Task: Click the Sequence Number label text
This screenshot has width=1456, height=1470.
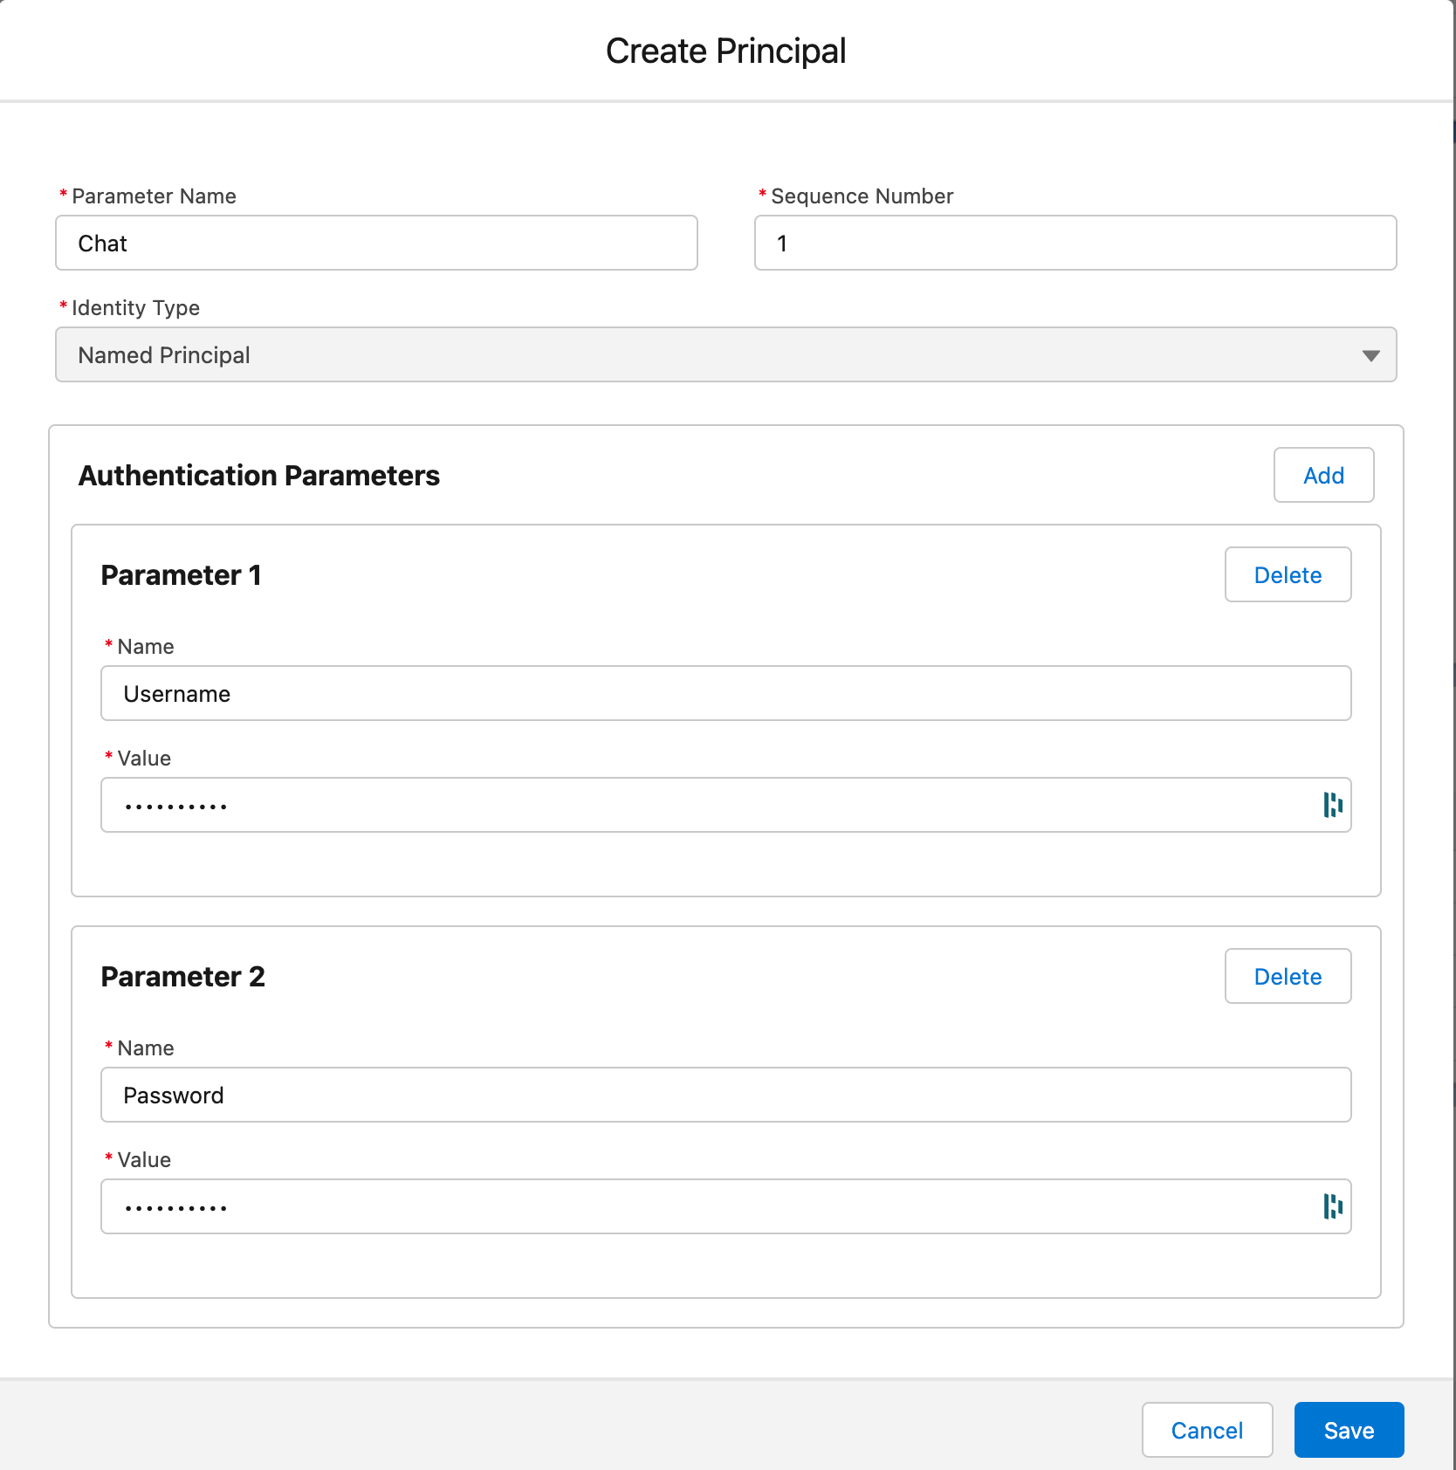Action: coord(862,196)
